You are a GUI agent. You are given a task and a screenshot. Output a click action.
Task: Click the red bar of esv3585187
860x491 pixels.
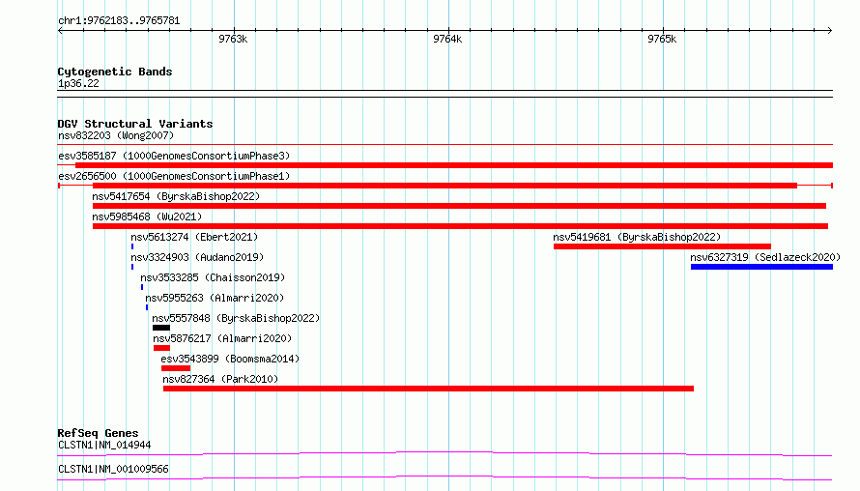pos(454,165)
